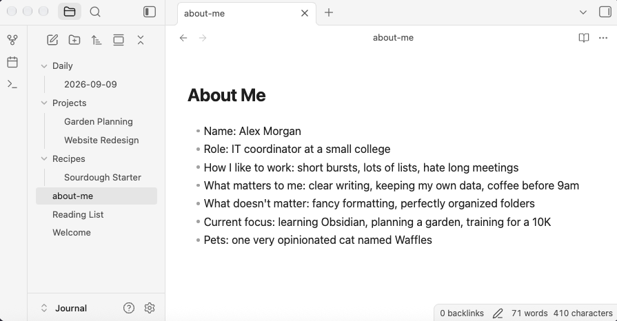Click the 'How I like to work' line
This screenshot has width=617, height=321.
[361, 167]
